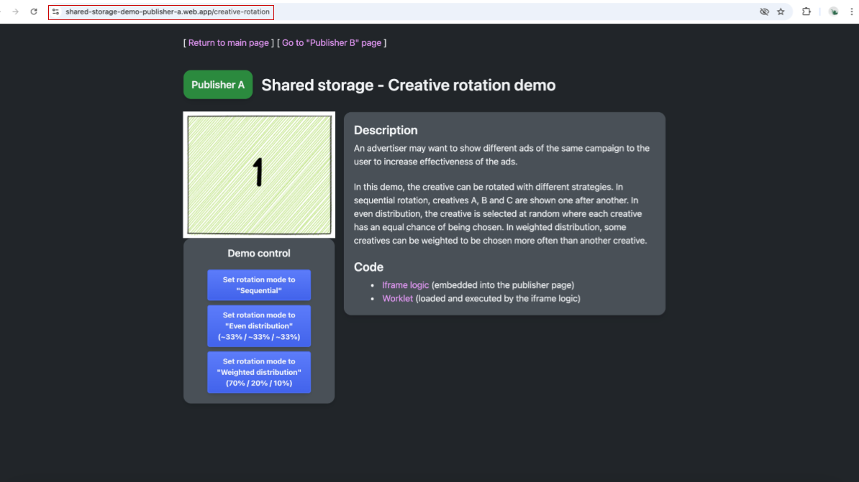Click the browser profile avatar
The height and width of the screenshot is (482, 859).
(833, 11)
